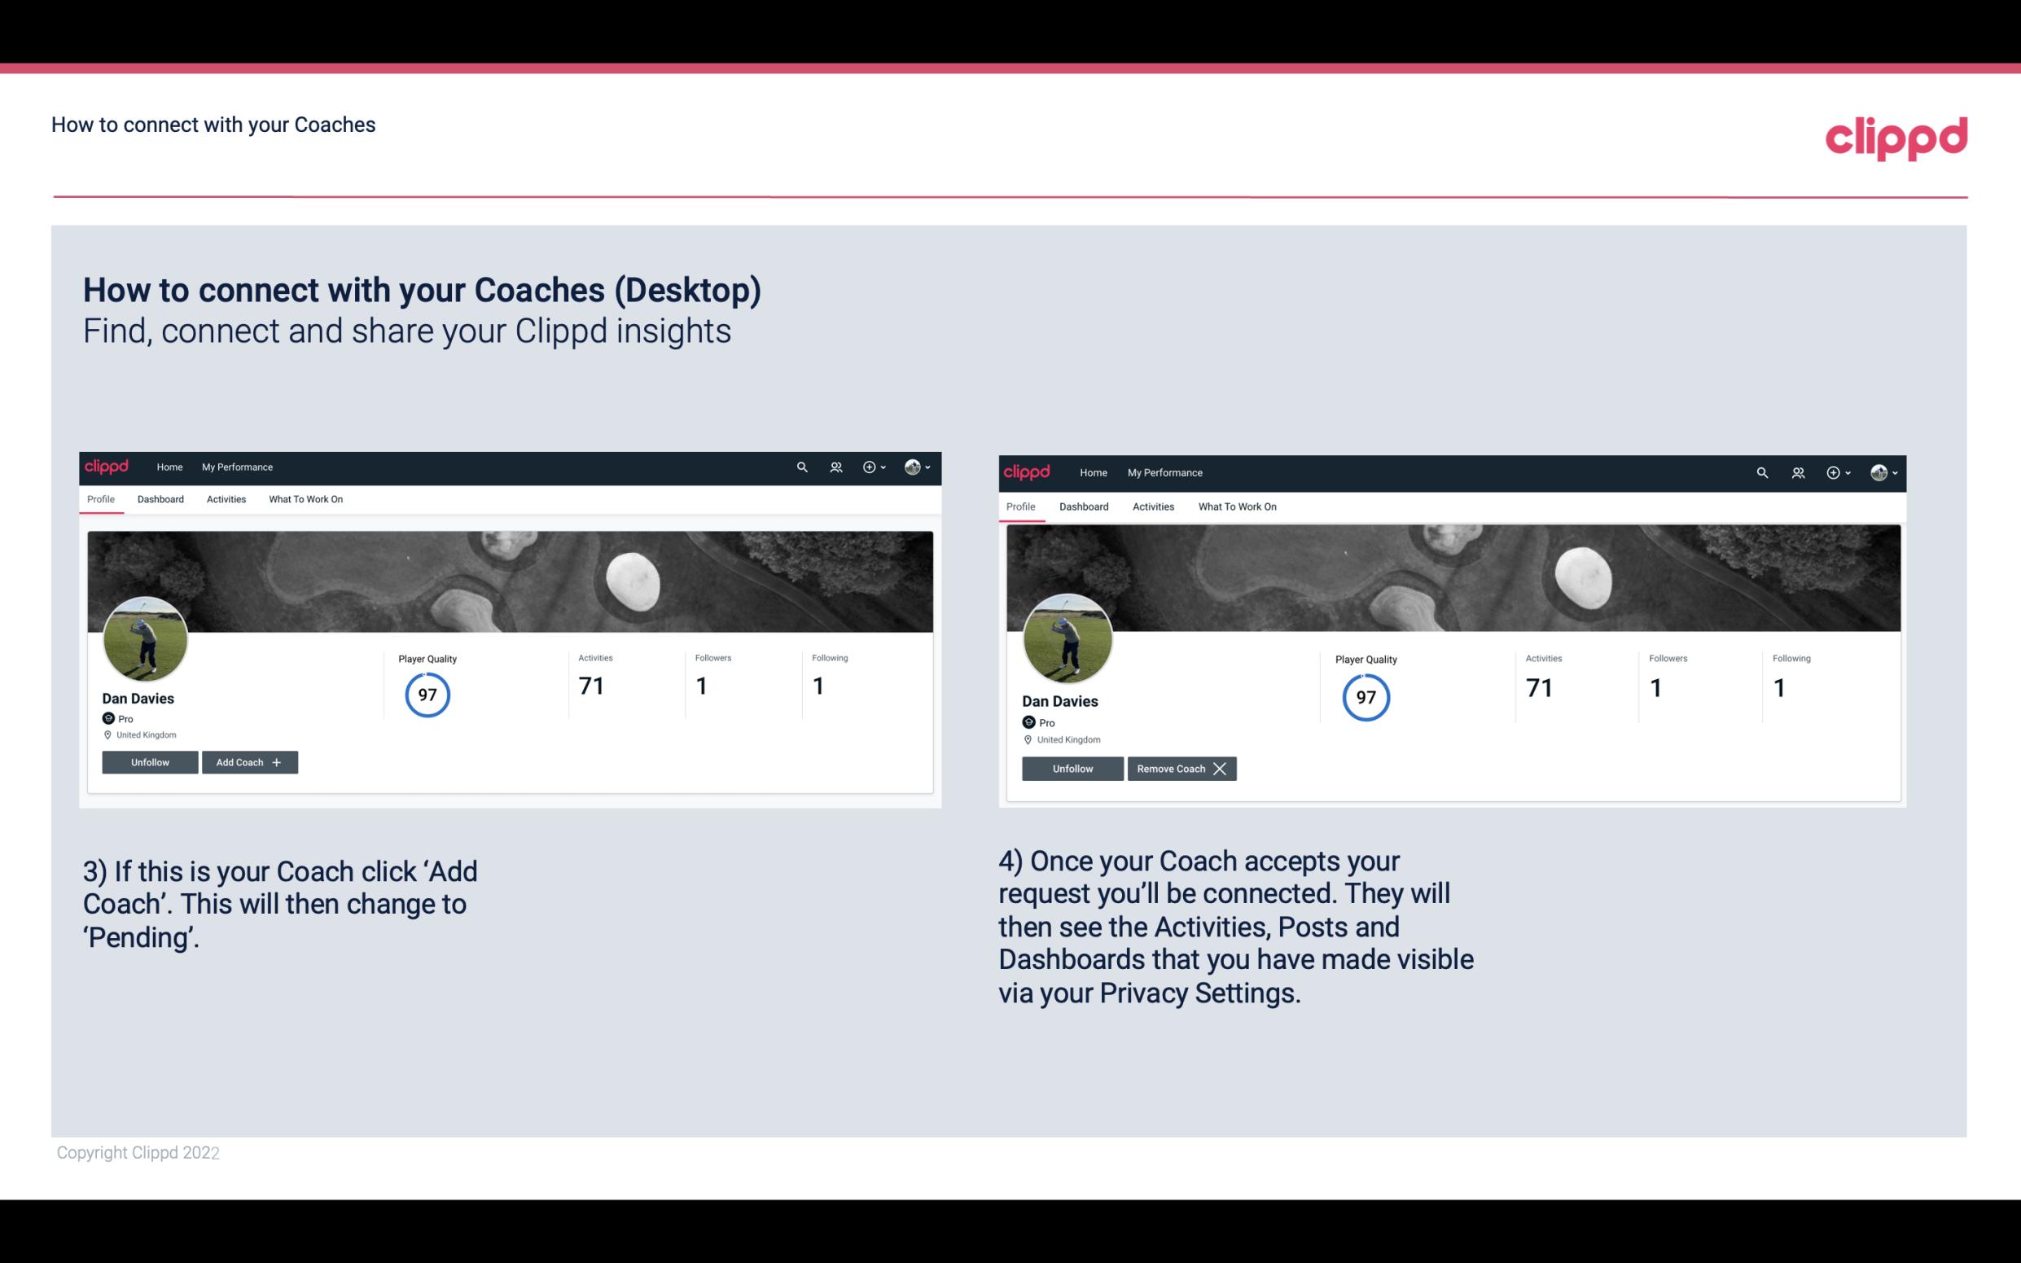Click 'Add Coach' button on left screen
2021x1263 pixels.
(x=249, y=761)
